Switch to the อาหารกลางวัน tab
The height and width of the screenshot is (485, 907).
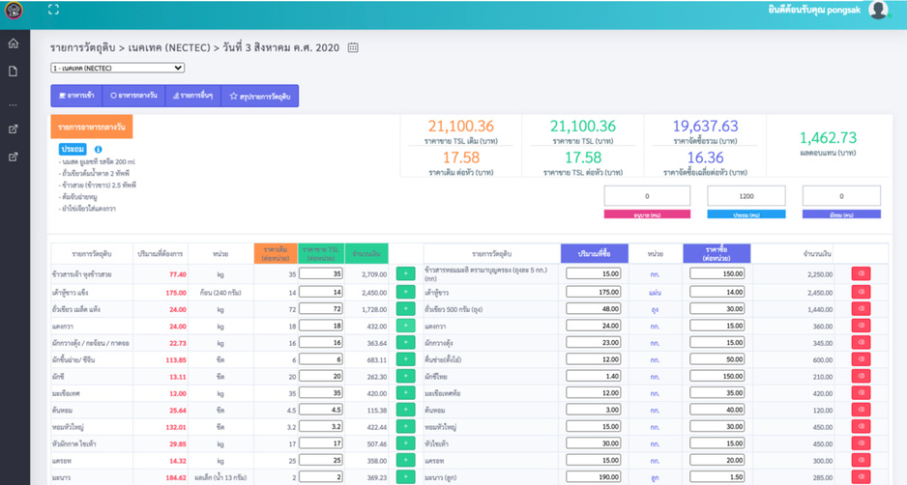(x=133, y=96)
